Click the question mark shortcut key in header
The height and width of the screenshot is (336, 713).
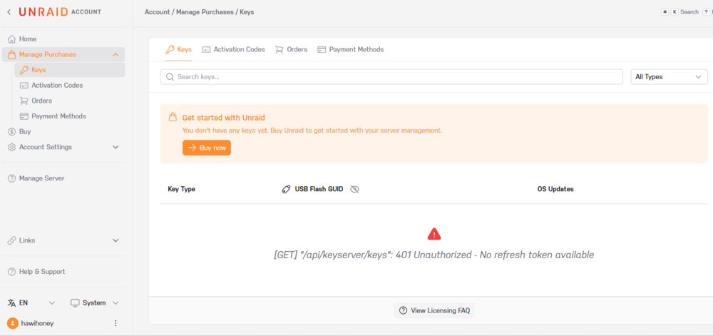706,12
